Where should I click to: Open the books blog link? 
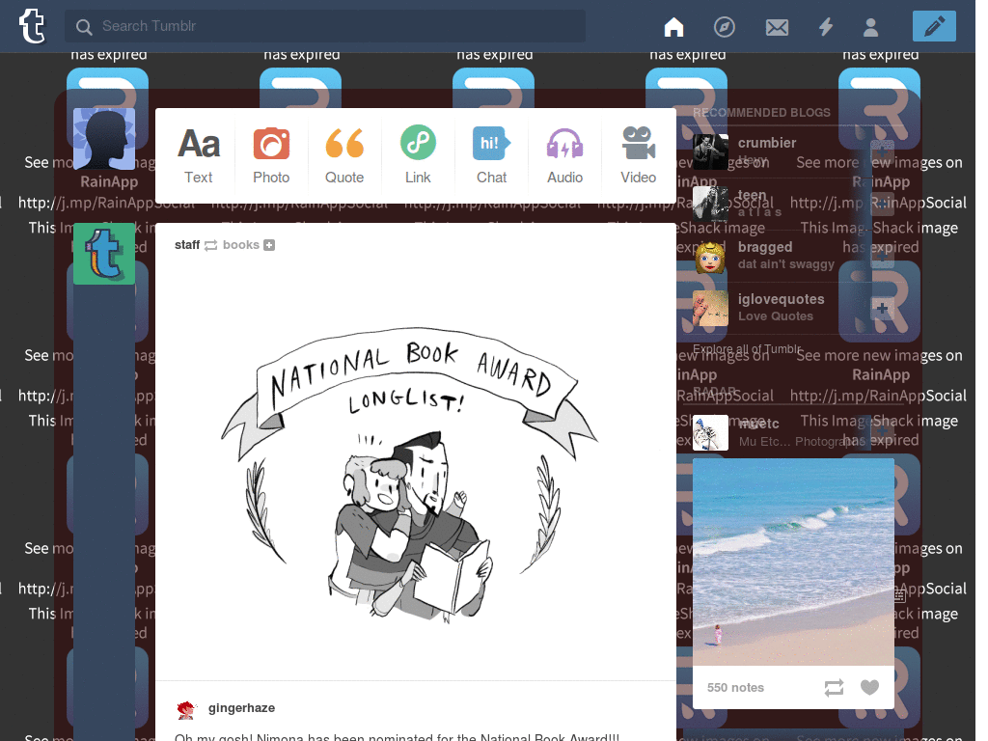(x=240, y=244)
